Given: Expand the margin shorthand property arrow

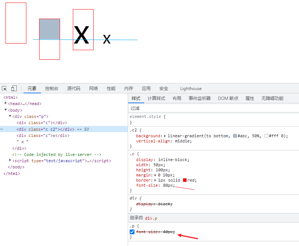Looking at the screenshot, I should point(155,175).
